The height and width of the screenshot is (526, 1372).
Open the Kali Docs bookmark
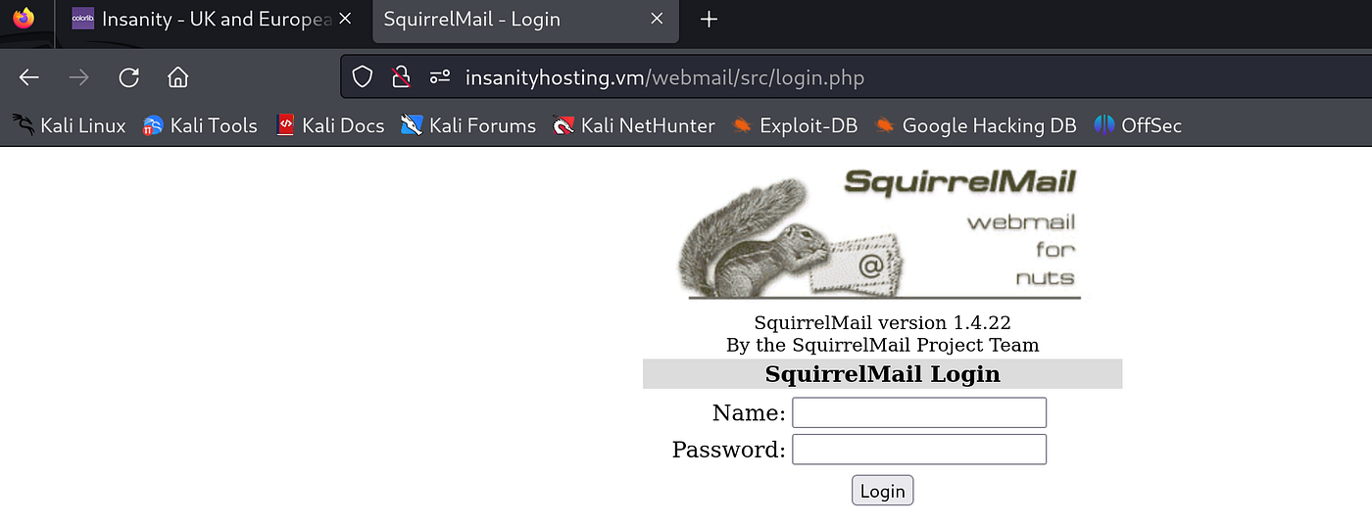[x=330, y=125]
